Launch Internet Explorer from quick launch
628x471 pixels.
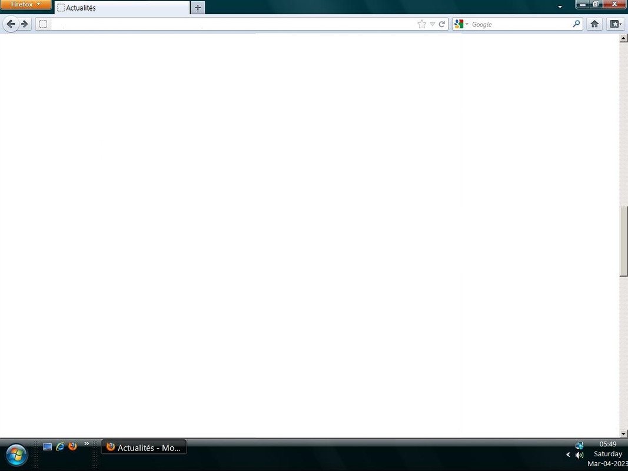[x=60, y=447]
